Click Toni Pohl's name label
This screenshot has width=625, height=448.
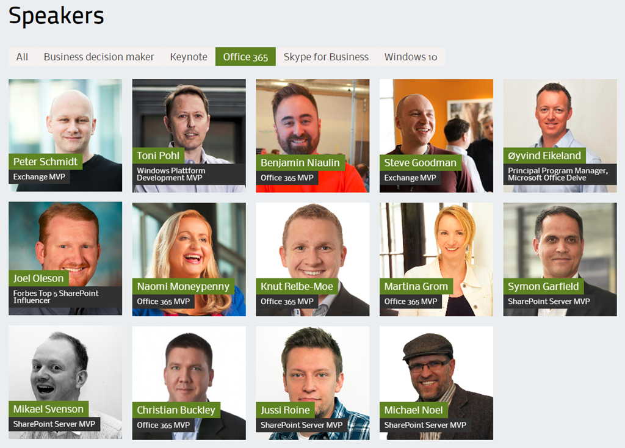coord(158,156)
